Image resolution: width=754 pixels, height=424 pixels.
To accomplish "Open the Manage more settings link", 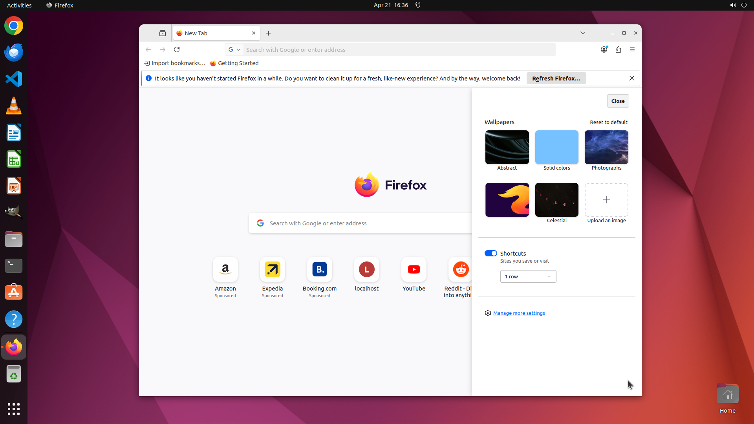I will point(519,313).
